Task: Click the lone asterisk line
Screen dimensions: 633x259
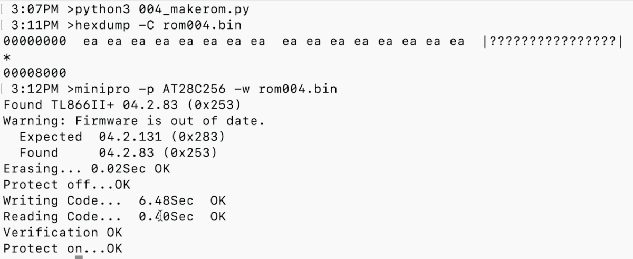Action: click(x=7, y=57)
